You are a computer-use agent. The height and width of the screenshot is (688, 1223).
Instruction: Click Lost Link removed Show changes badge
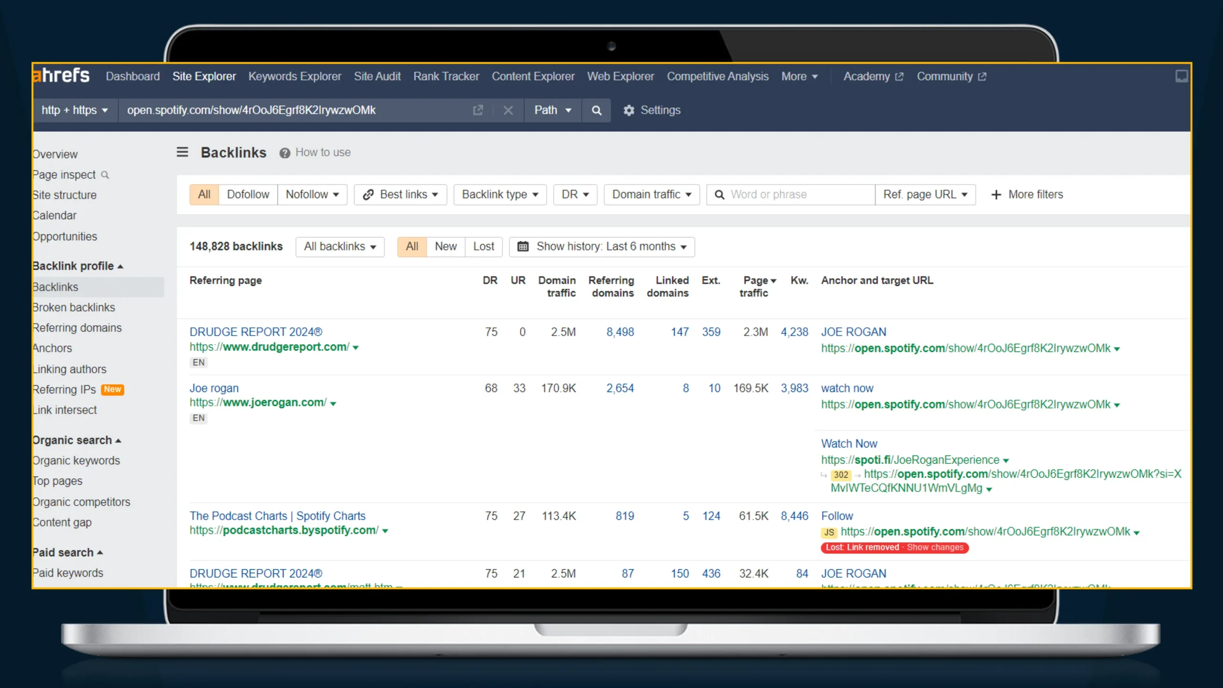(x=894, y=548)
